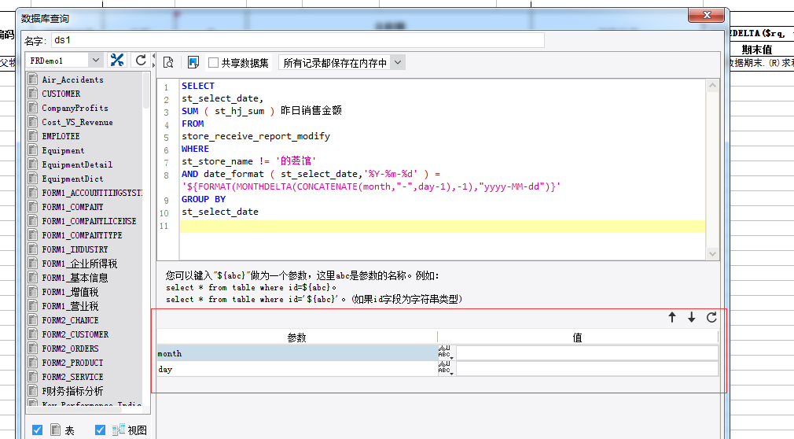Viewport: 794px width, 439px height.
Task: Refresh the parameter list
Action: [x=711, y=317]
